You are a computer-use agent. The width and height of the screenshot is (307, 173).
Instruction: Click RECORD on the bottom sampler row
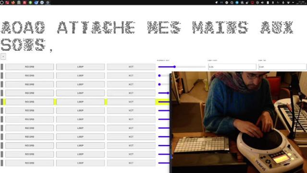(30, 163)
